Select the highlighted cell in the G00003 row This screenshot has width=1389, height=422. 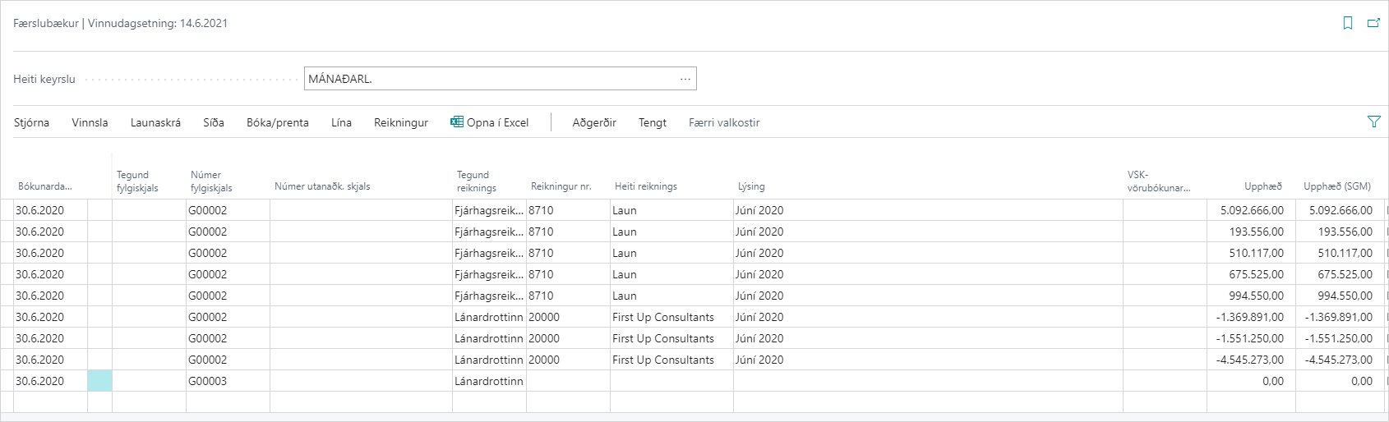(99, 381)
